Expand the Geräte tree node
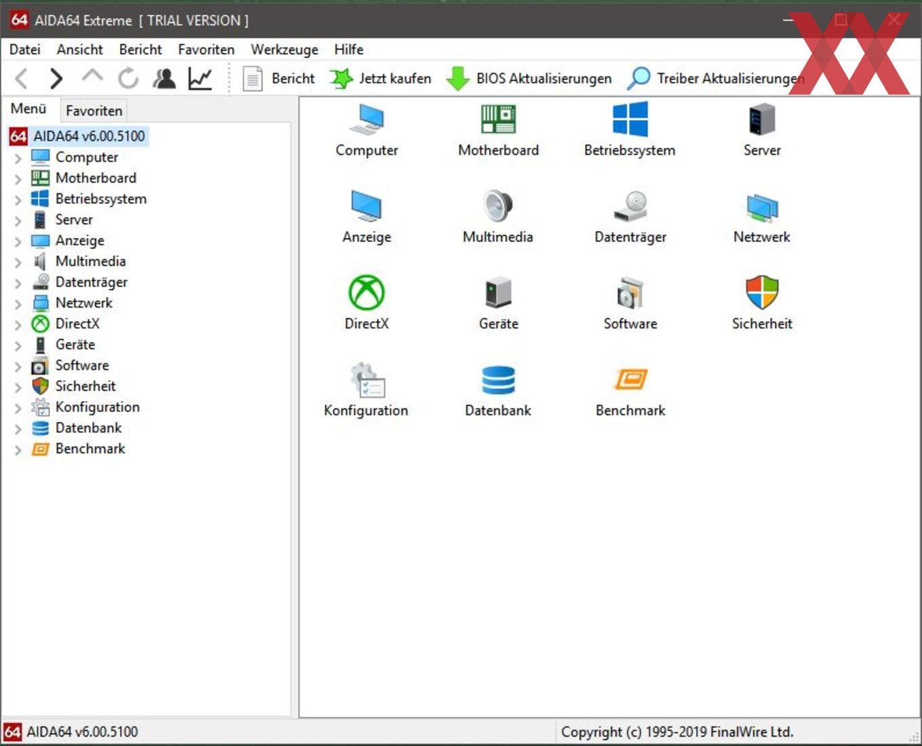The image size is (922, 746). [x=18, y=346]
